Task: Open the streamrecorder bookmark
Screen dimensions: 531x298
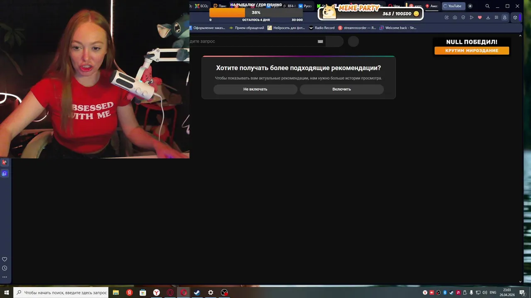Action: coord(357,28)
